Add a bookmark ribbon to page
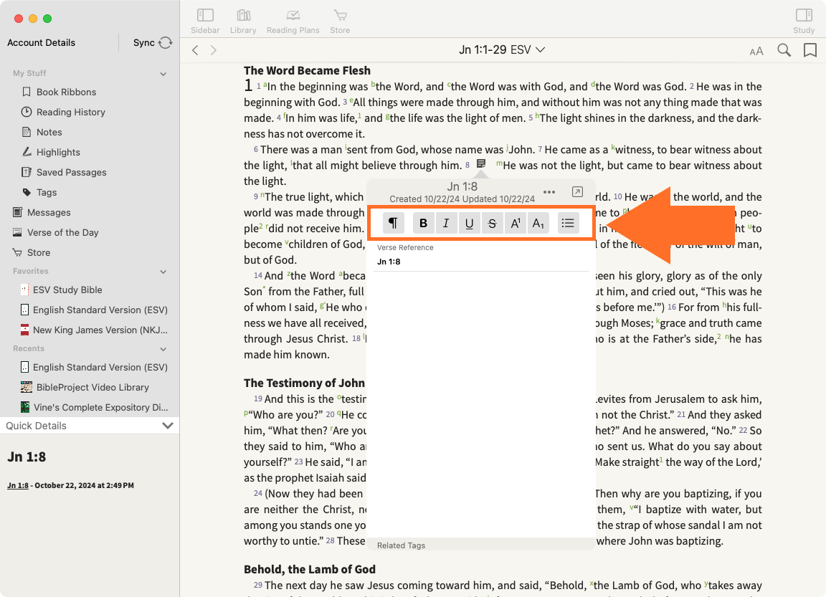This screenshot has height=597, width=826. pos(810,50)
